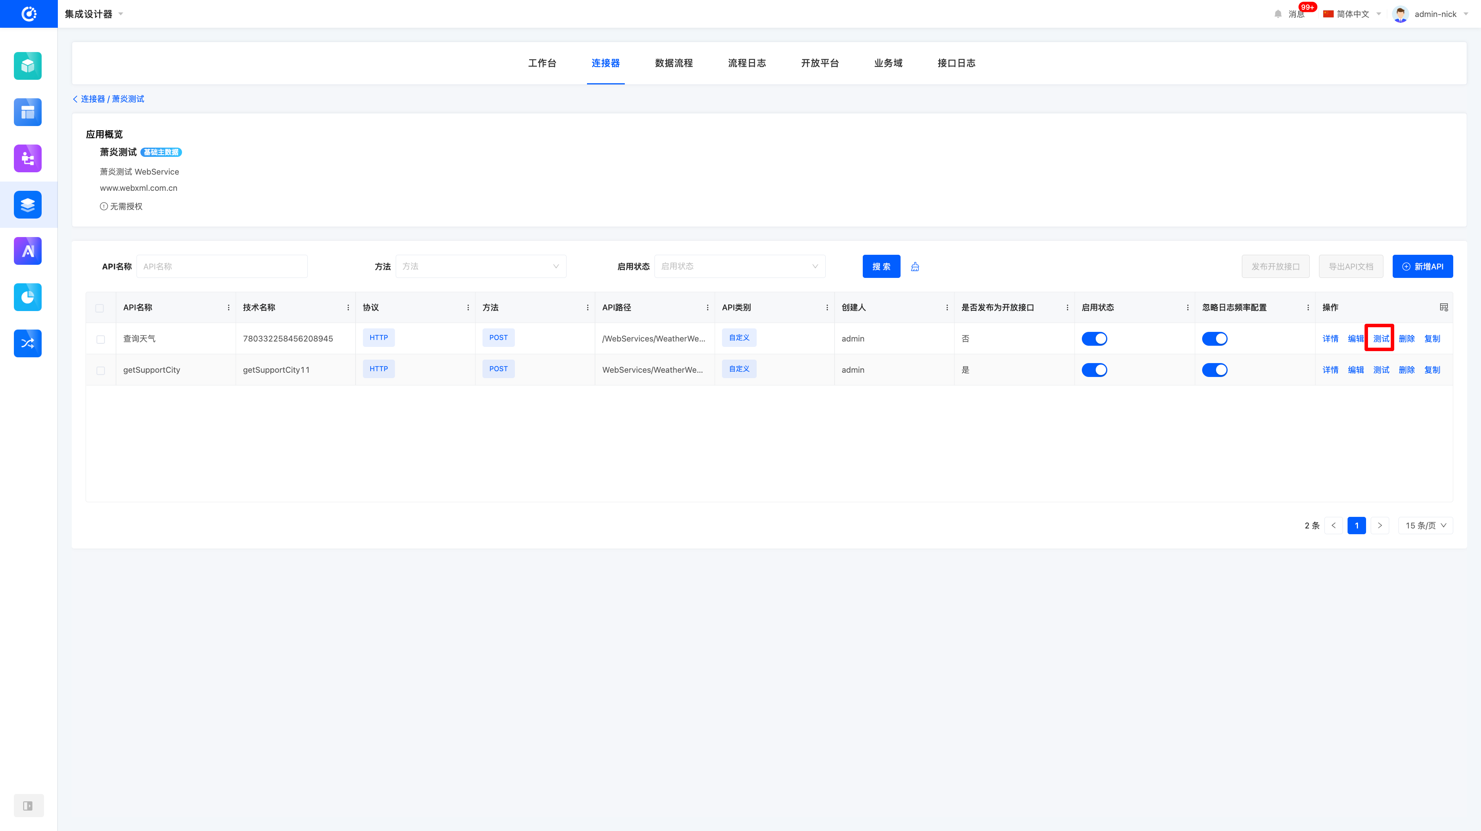Screen dimensions: 1481x831
Task: Click the clear filters broom icon
Action: (x=915, y=267)
